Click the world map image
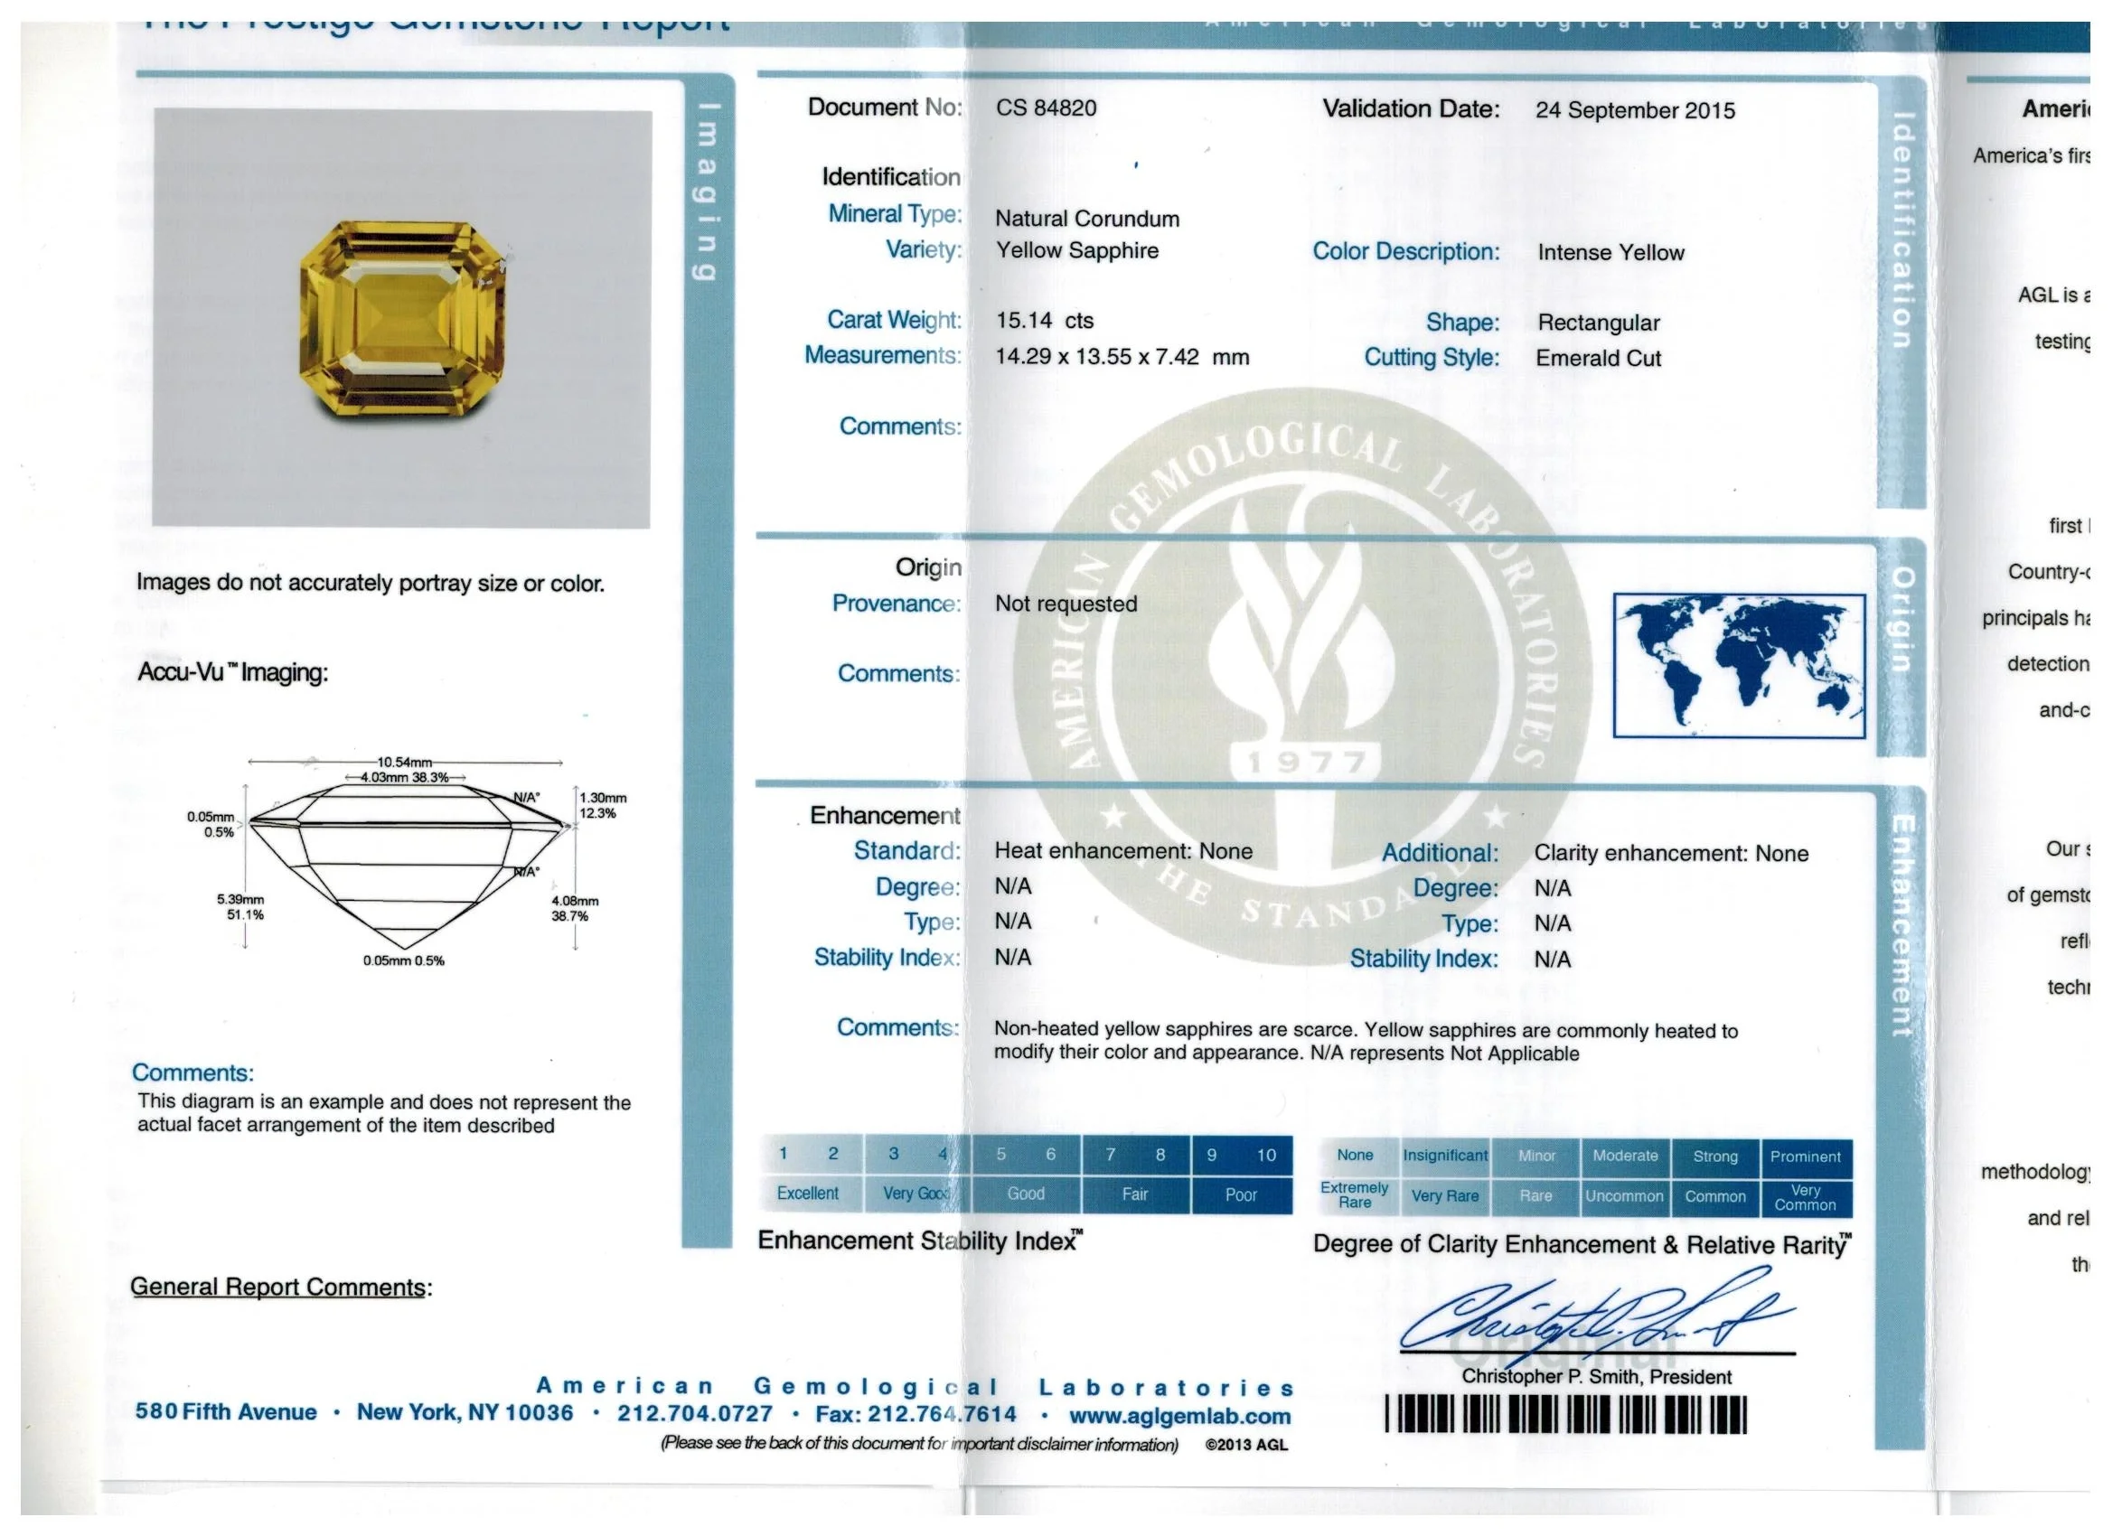Screen dimensions: 2113x1536 1740,666
